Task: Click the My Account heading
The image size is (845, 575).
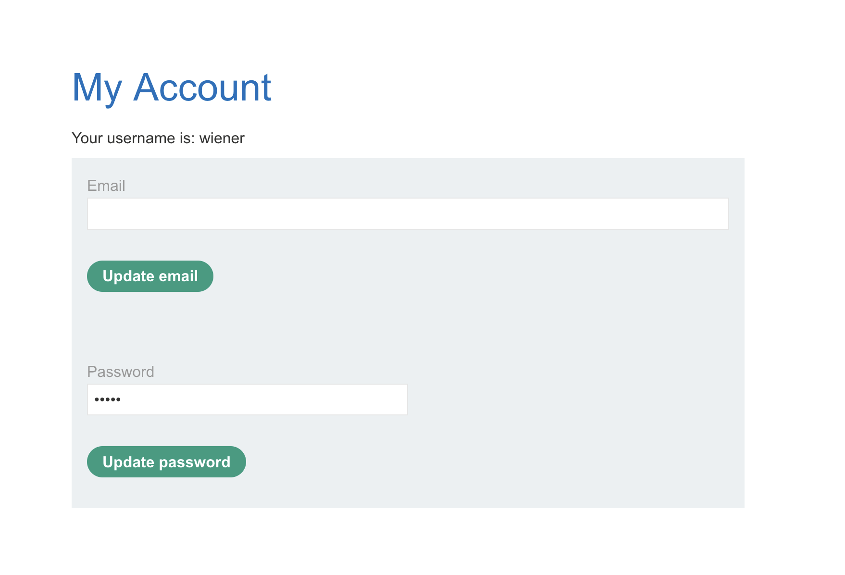Action: click(171, 87)
